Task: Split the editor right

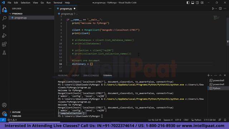Action: click(220, 9)
